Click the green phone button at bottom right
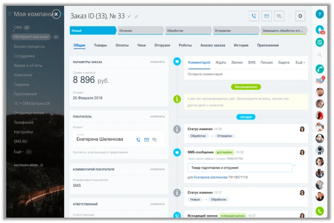 320,211
